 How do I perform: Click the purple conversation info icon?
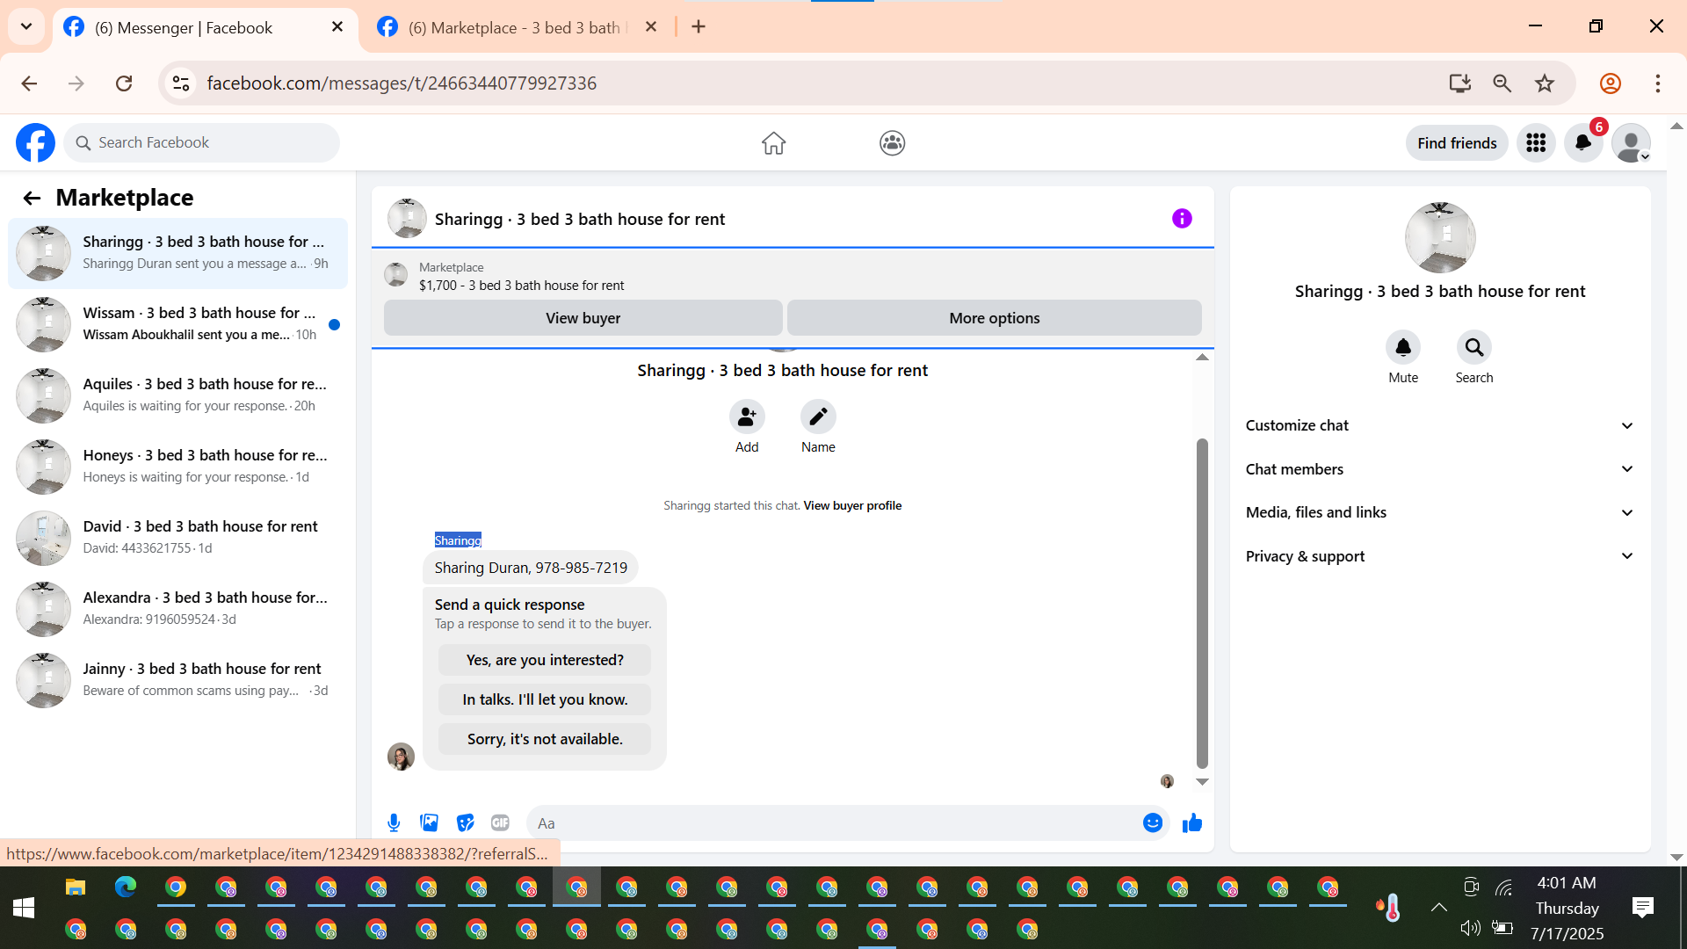click(x=1182, y=219)
